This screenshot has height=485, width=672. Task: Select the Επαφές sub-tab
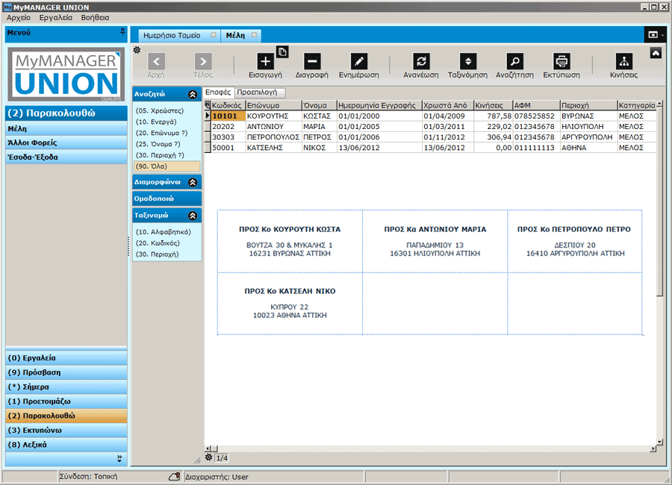pyautogui.click(x=218, y=92)
